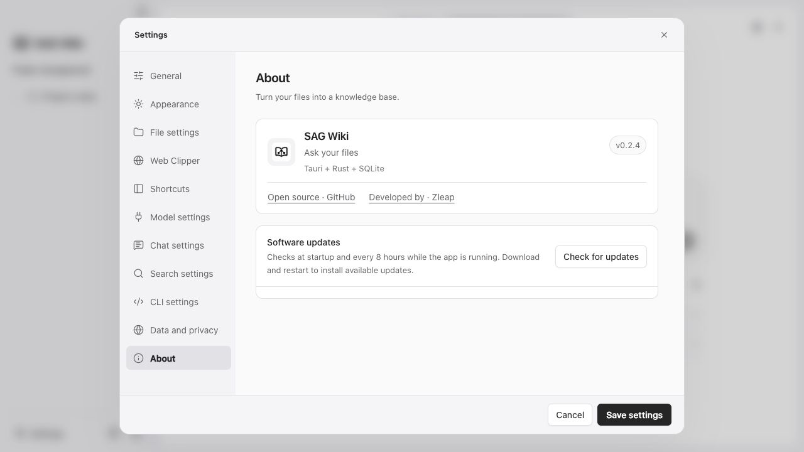Click the Tauri + Rust + SQLite text
Screen dimensions: 804x452
[344, 168]
